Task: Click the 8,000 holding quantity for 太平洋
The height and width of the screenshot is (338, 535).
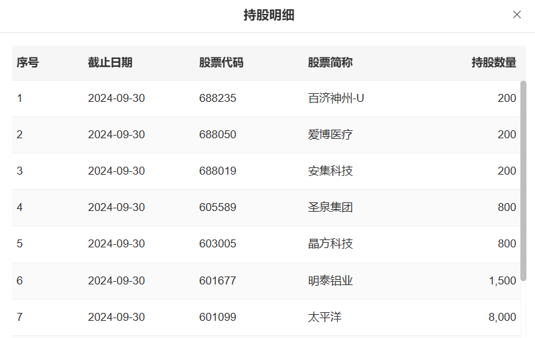Action: point(503,317)
